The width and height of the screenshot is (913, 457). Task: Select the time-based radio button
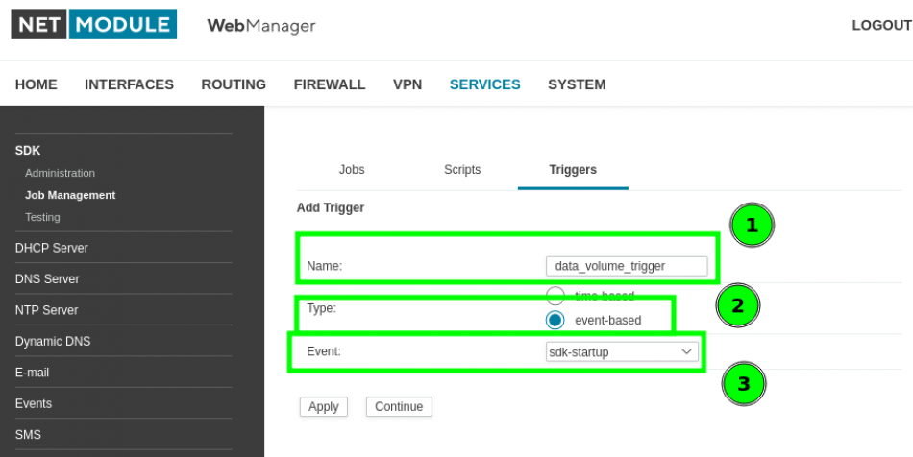tap(555, 296)
